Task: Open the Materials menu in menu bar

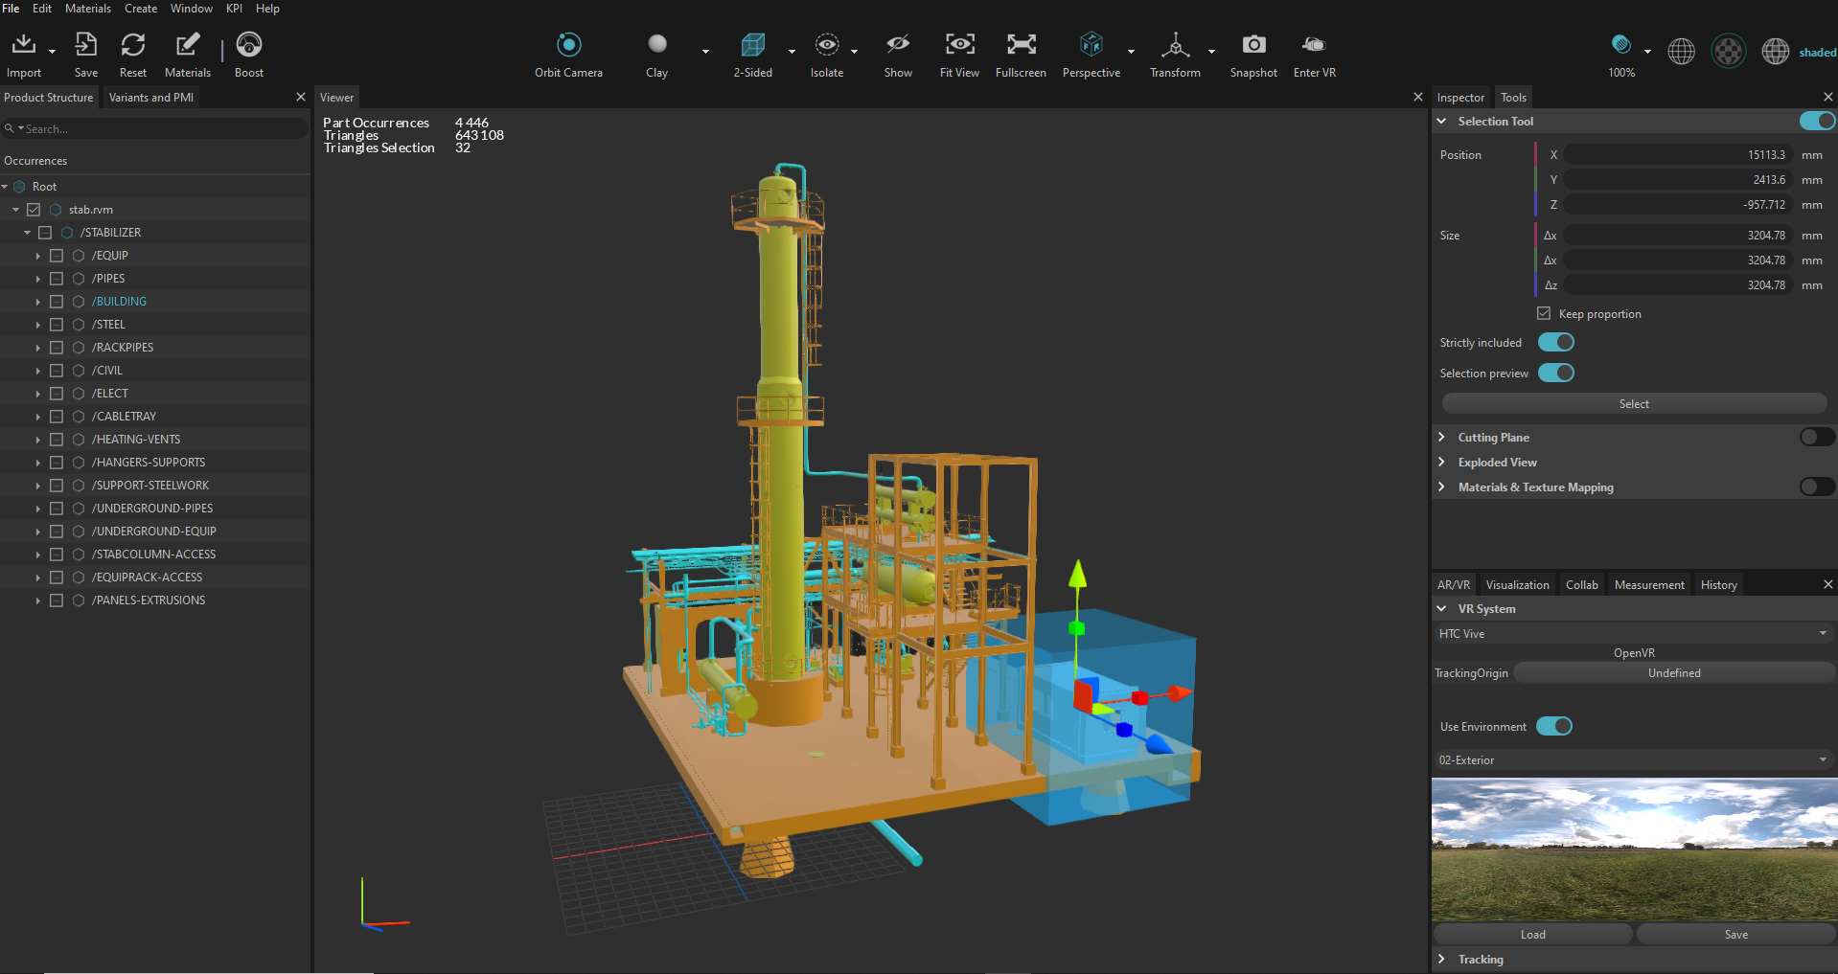Action: [88, 9]
